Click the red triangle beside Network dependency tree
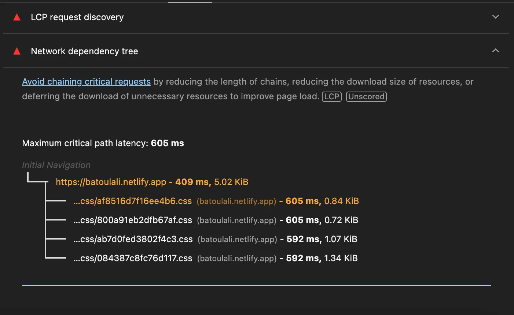The image size is (514, 315). pos(17,51)
